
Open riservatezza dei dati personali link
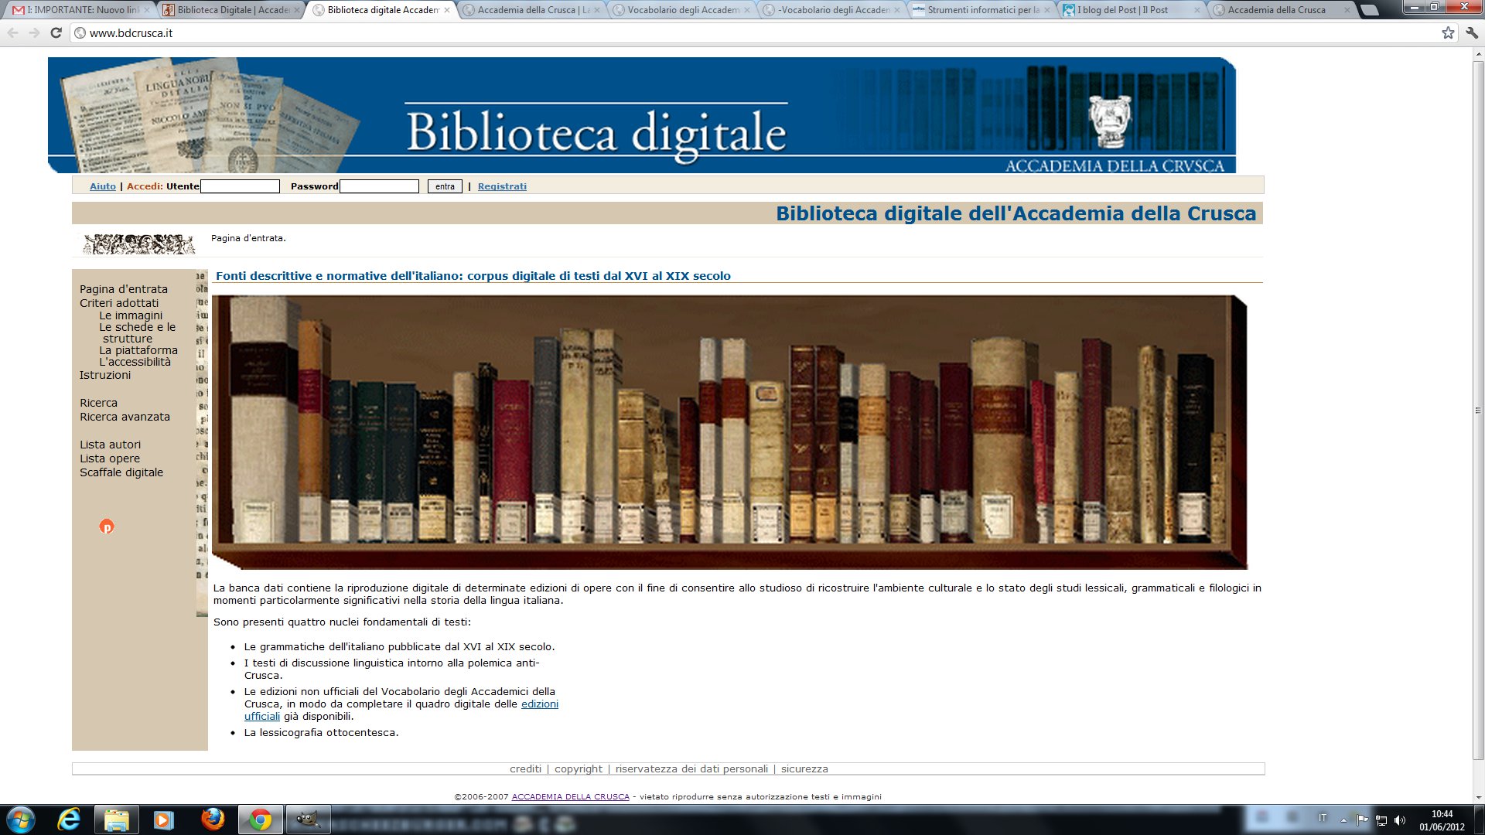pos(691,769)
